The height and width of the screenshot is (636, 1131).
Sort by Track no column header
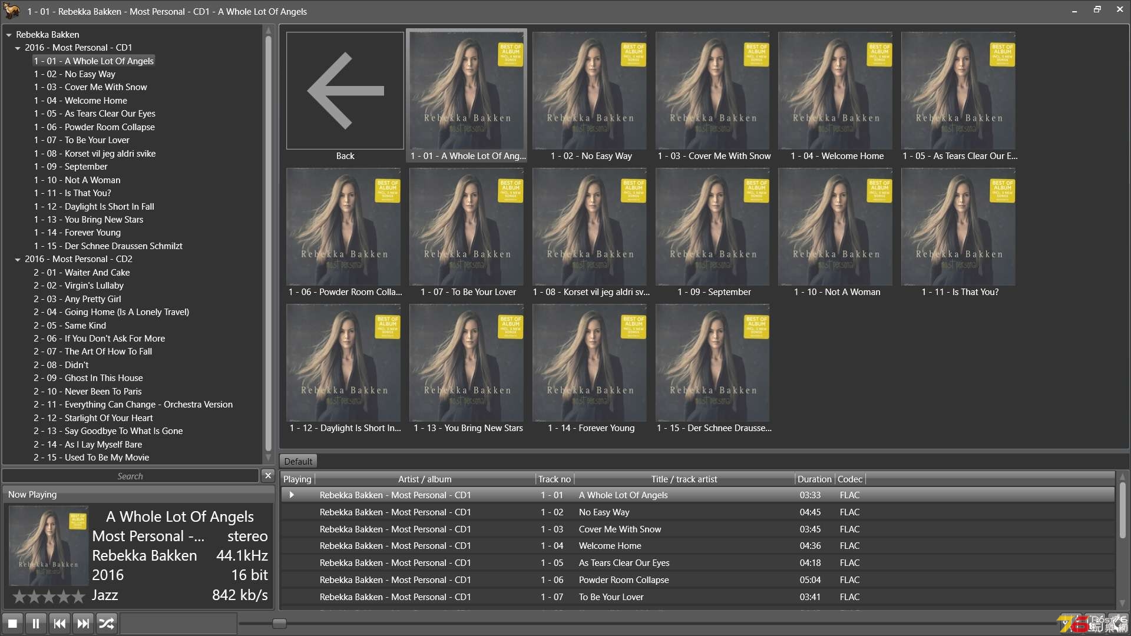(x=554, y=479)
